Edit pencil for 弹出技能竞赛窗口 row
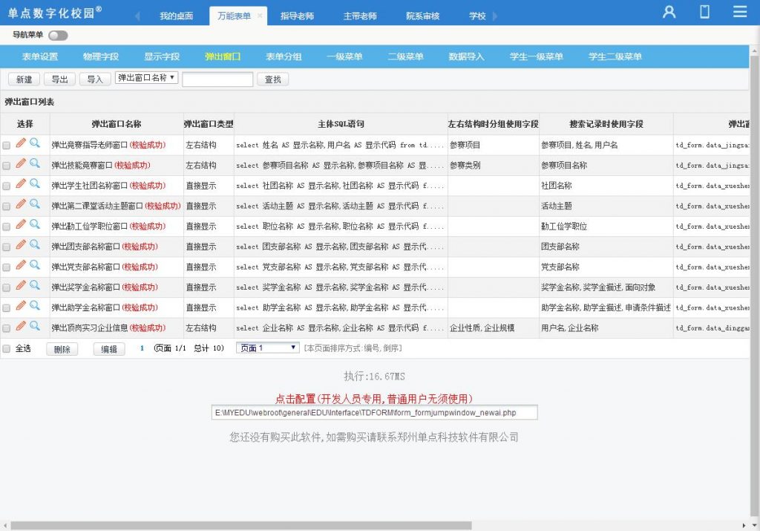 (x=20, y=163)
